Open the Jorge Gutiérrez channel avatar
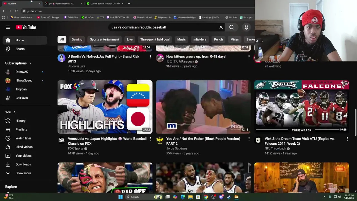Viewport: 357px width, 201px height. (160, 140)
